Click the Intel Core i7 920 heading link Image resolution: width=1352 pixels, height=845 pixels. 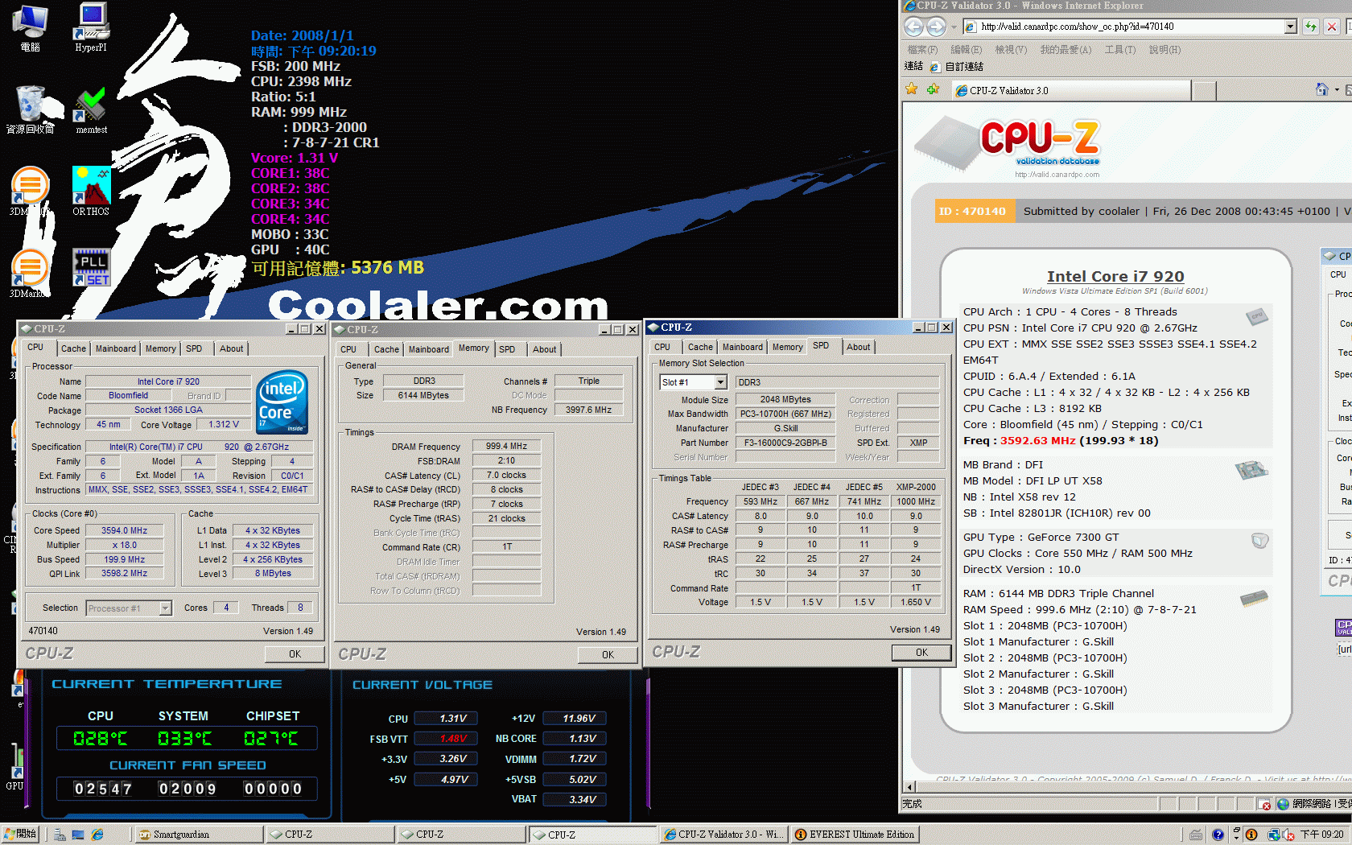(x=1115, y=276)
